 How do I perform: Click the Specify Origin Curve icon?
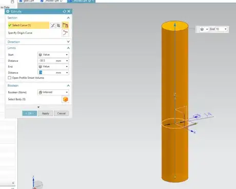(65, 33)
